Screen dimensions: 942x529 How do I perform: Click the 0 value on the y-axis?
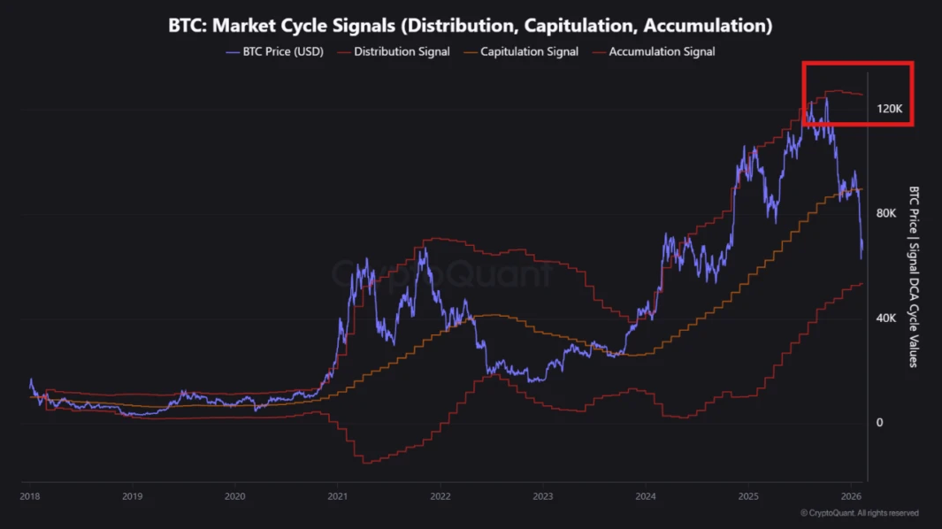pyautogui.click(x=879, y=422)
